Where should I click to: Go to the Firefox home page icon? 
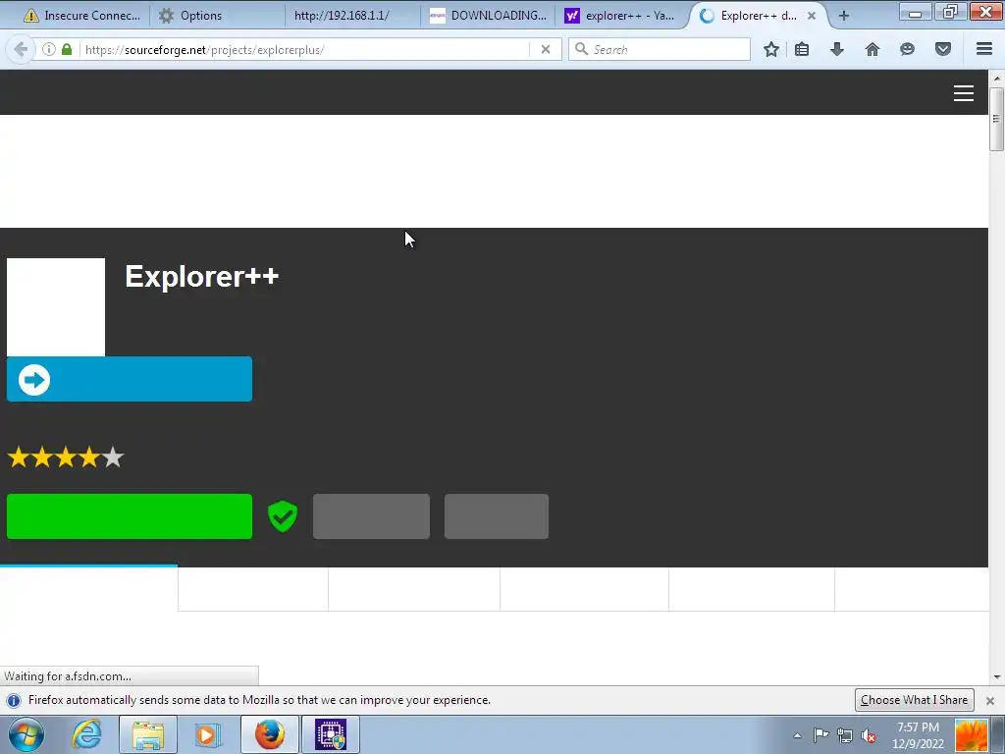pyautogui.click(x=873, y=49)
